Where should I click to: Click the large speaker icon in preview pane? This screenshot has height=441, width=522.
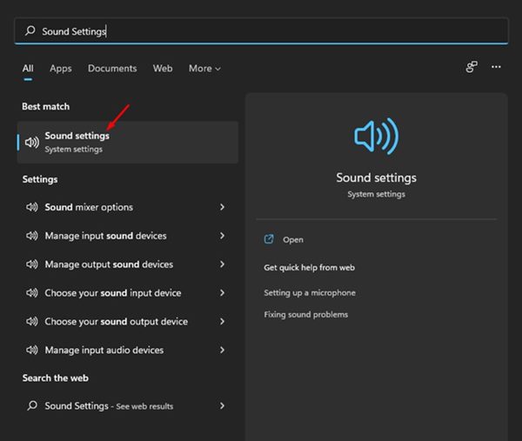click(x=376, y=137)
